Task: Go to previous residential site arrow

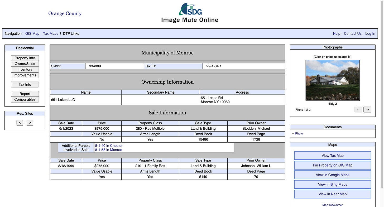Action: coord(20,123)
